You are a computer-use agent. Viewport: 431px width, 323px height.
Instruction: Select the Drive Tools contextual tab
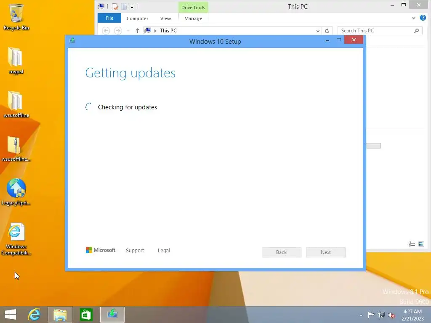point(193,8)
